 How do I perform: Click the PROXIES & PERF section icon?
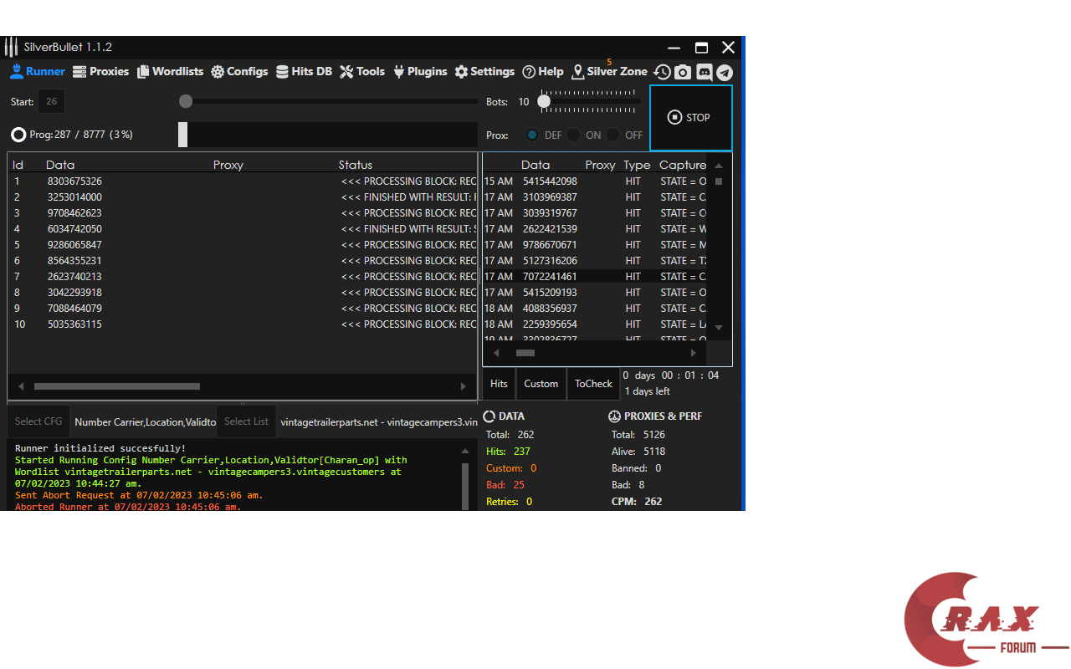(x=614, y=416)
